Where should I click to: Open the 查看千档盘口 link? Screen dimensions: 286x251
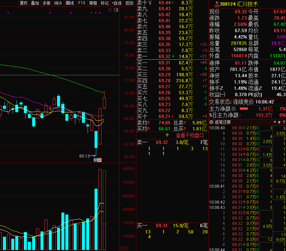pyautogui.click(x=189, y=135)
